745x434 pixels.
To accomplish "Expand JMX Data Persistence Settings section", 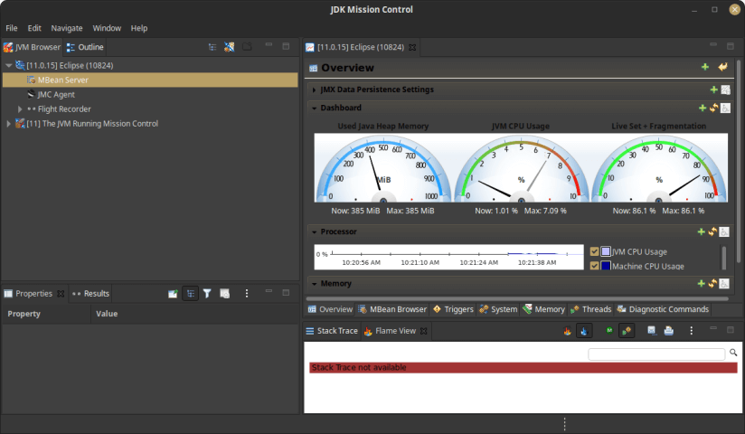I will pos(314,90).
